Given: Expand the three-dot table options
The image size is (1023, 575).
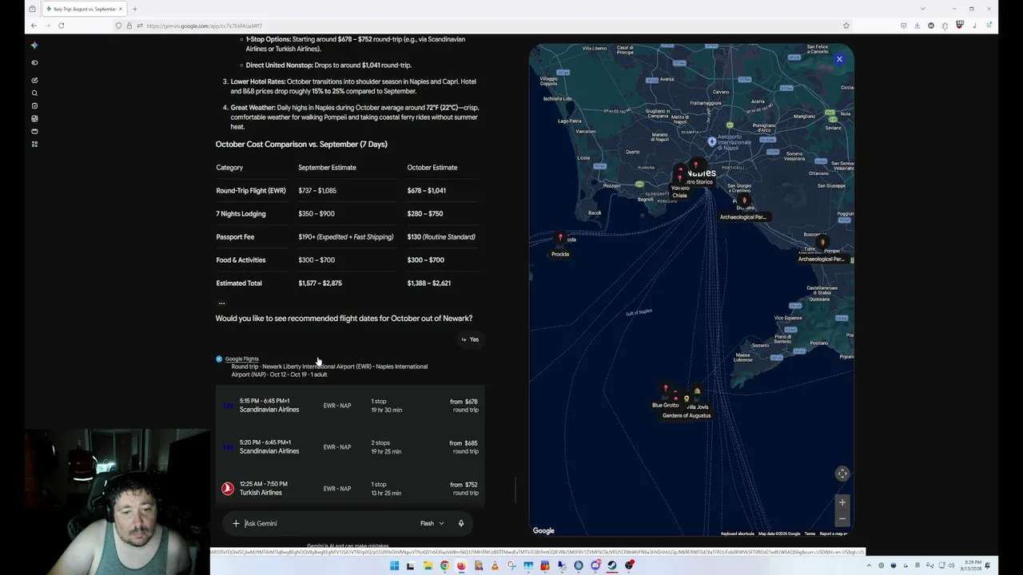Looking at the screenshot, I should (x=221, y=303).
